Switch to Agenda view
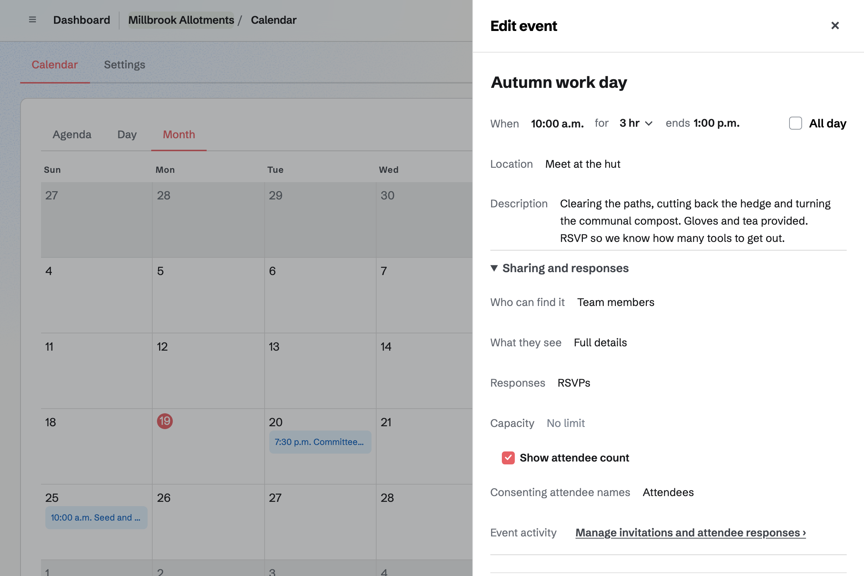 pyautogui.click(x=72, y=134)
